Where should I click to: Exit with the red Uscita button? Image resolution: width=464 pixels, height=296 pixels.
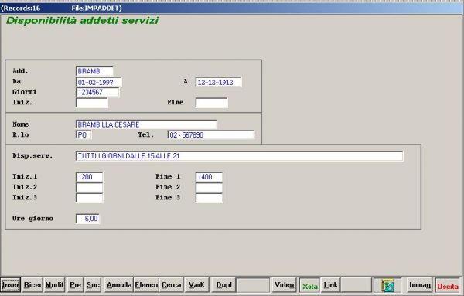(448, 286)
